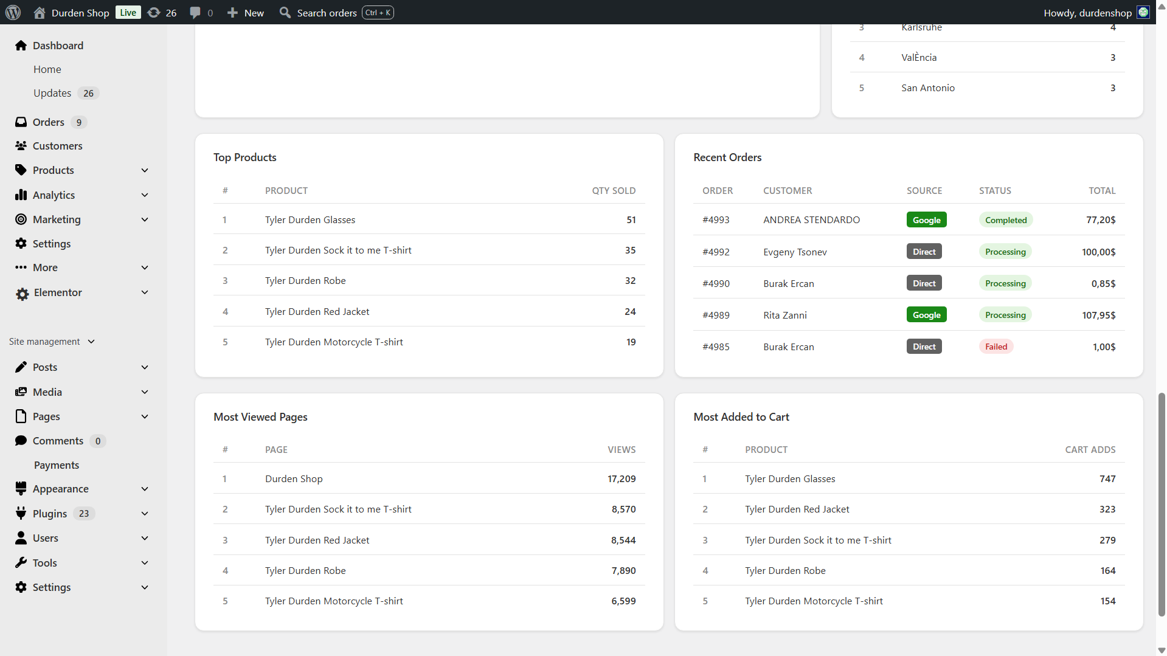This screenshot has height=656, width=1167.
Task: Click the Tools wrench icon
Action: [21, 563]
